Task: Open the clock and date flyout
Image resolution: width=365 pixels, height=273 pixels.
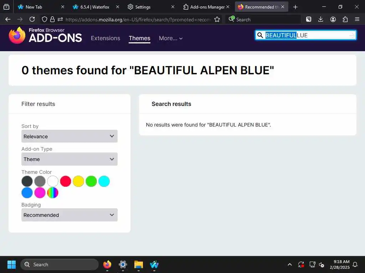Action: pos(340,264)
